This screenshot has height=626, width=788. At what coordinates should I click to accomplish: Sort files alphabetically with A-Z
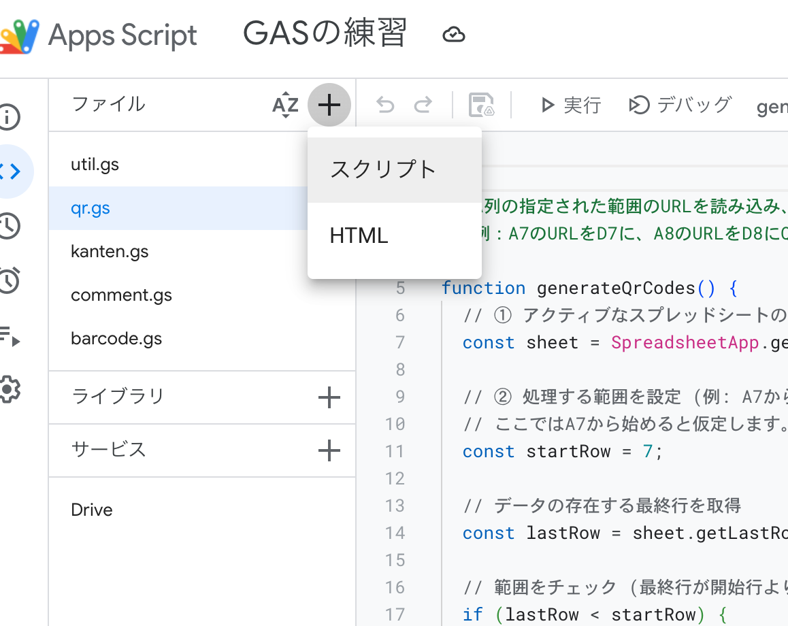pos(285,105)
